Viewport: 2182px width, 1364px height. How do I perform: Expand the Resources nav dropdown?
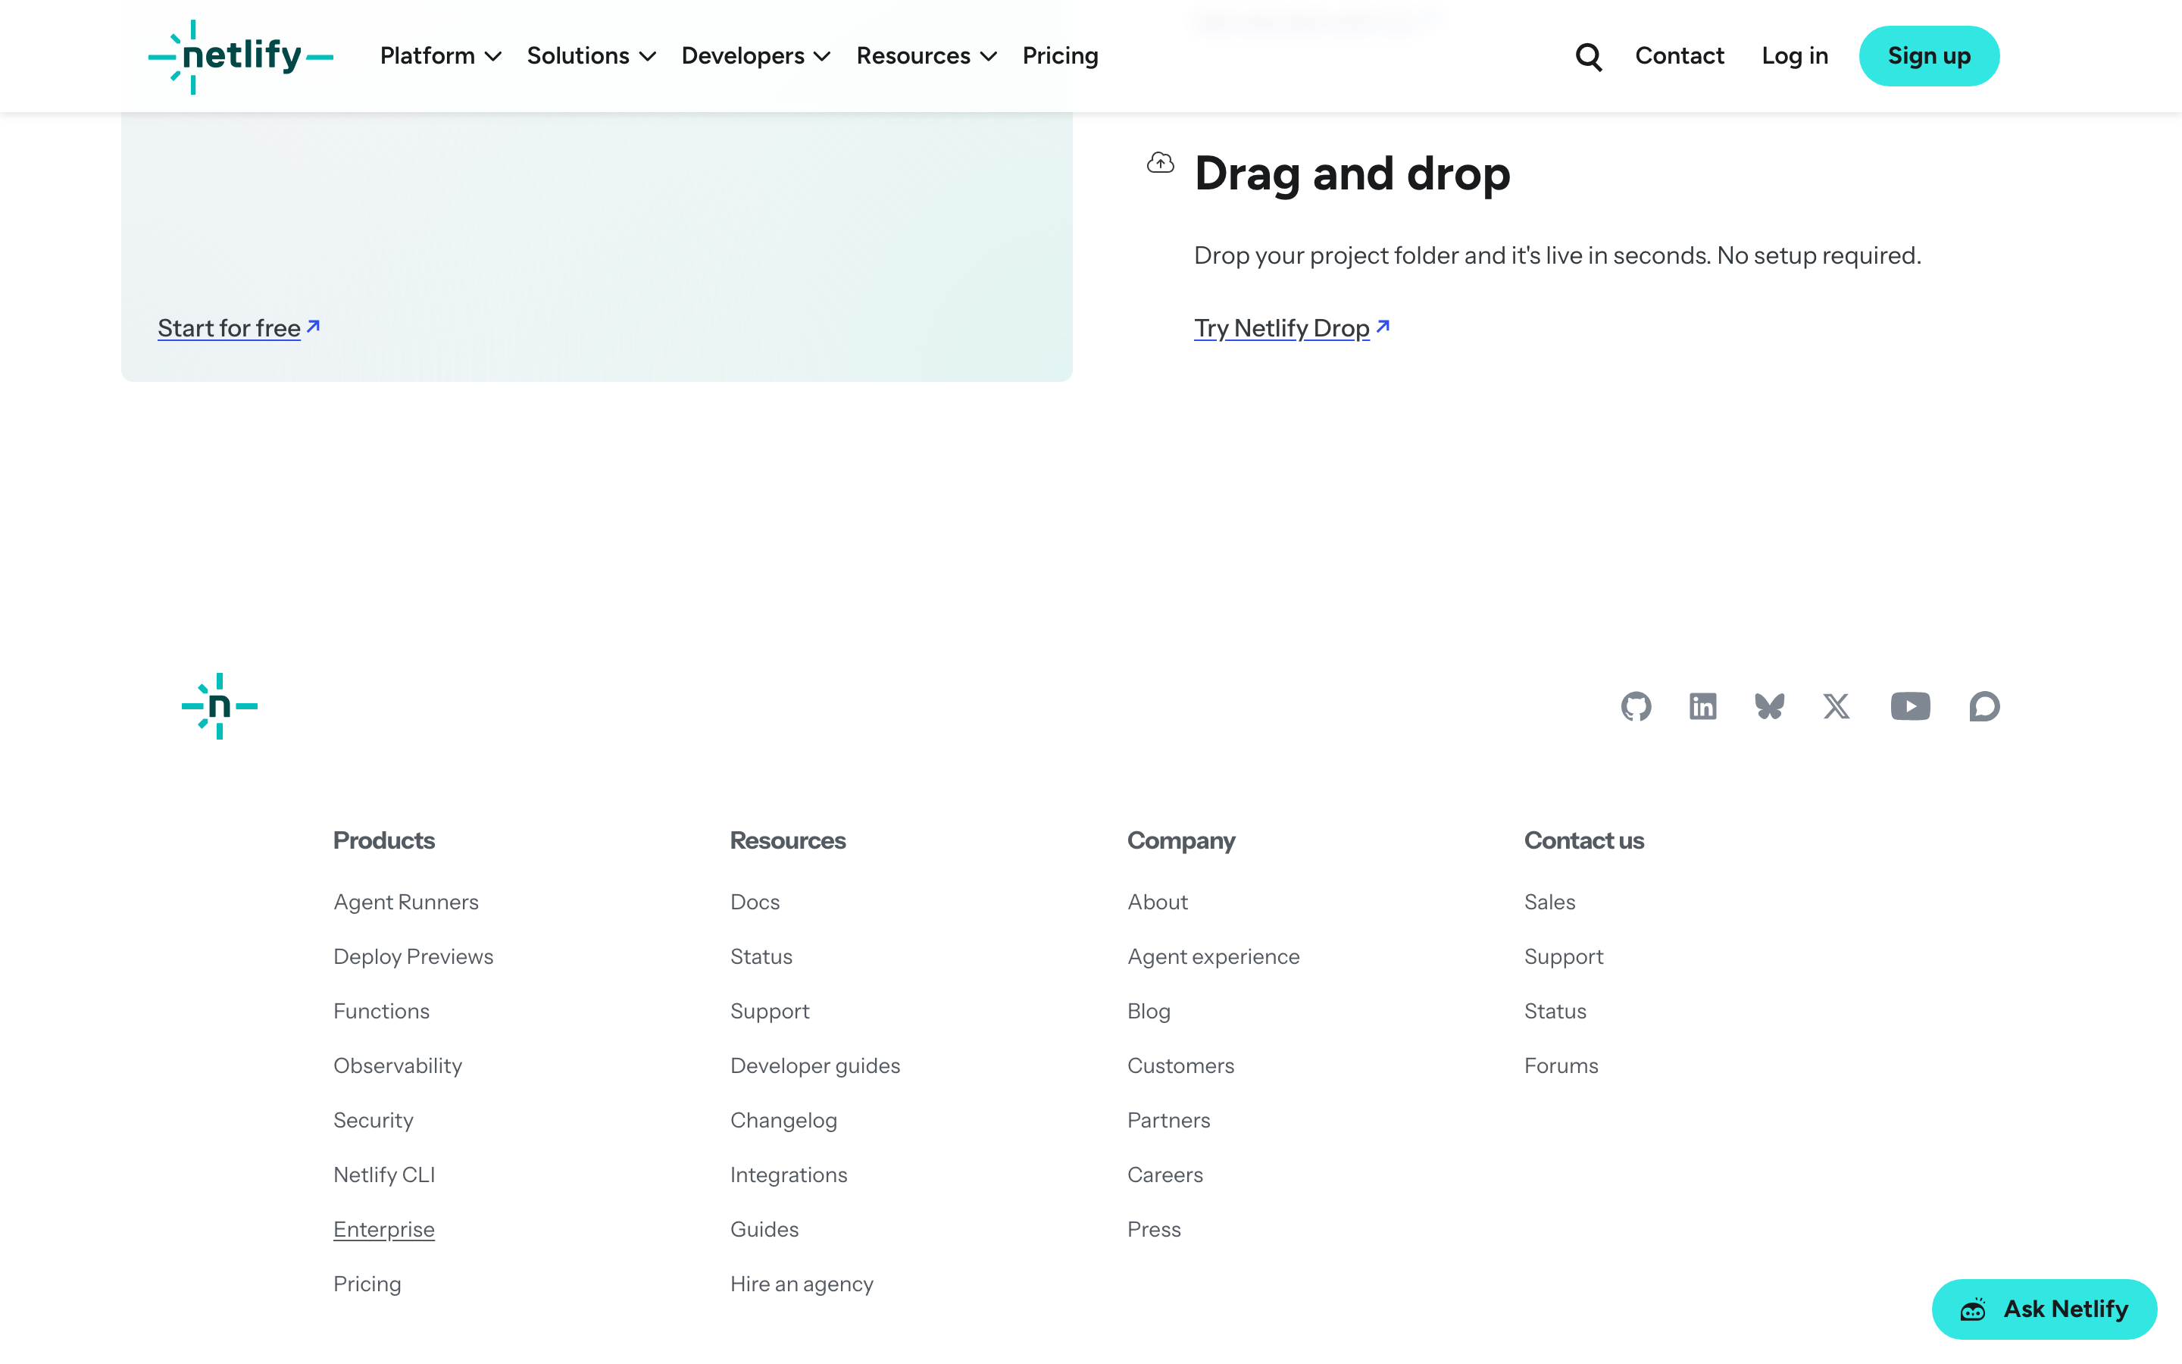[x=926, y=56]
